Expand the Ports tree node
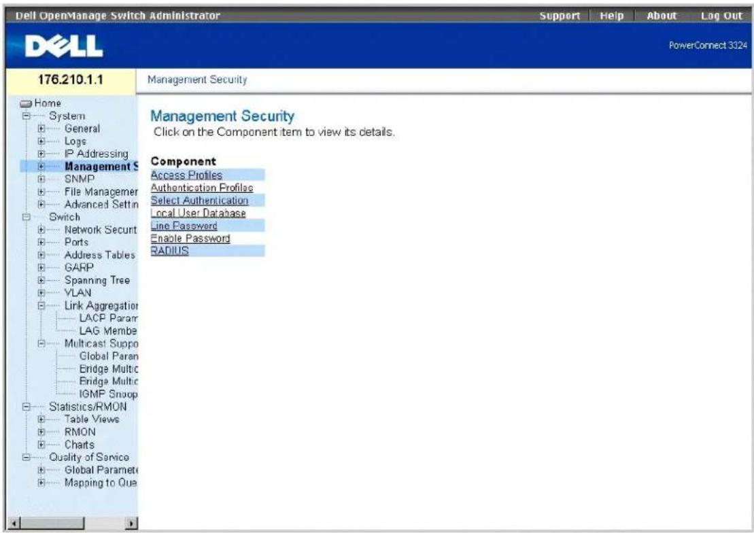Screen dimensions: 754x533 tap(41, 243)
